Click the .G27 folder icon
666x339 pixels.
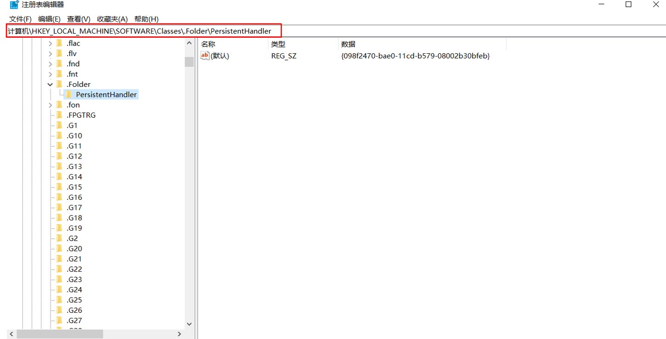[x=59, y=321]
